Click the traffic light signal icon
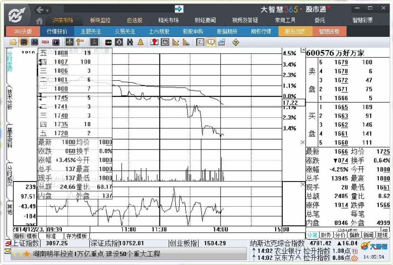This screenshot has height=265, width=393. point(108,42)
